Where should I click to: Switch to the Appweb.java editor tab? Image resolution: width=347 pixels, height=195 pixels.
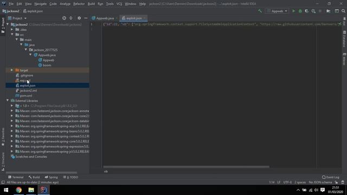pos(105,18)
